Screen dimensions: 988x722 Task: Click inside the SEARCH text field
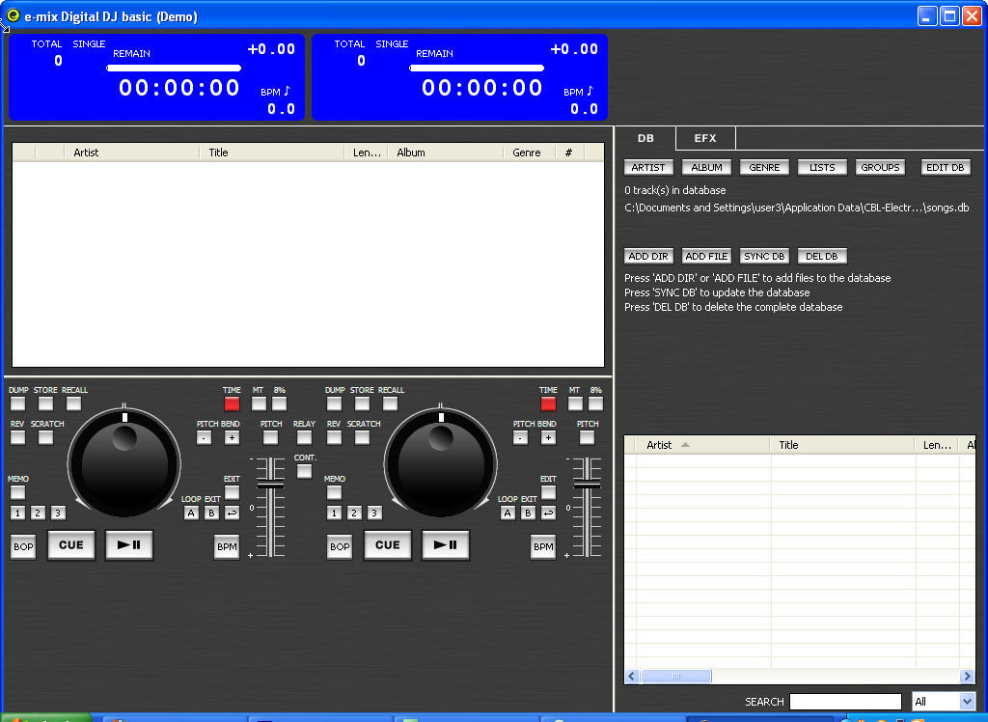(x=845, y=701)
